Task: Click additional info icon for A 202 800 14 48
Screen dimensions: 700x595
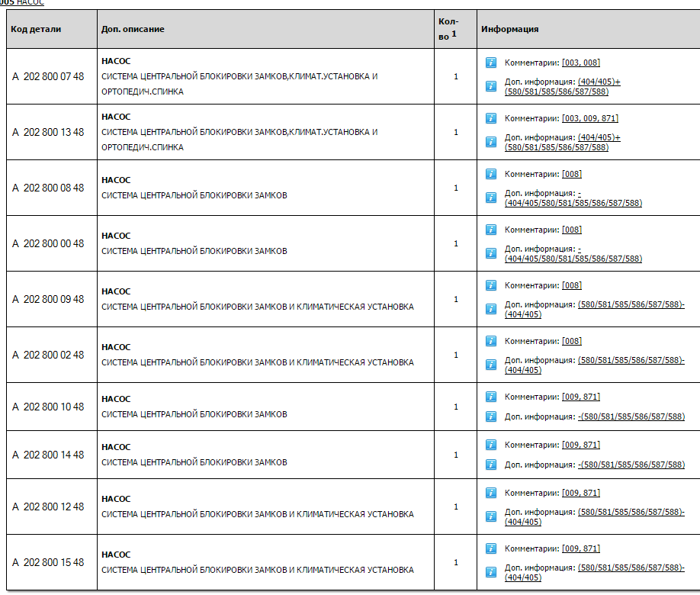Action: [x=490, y=465]
